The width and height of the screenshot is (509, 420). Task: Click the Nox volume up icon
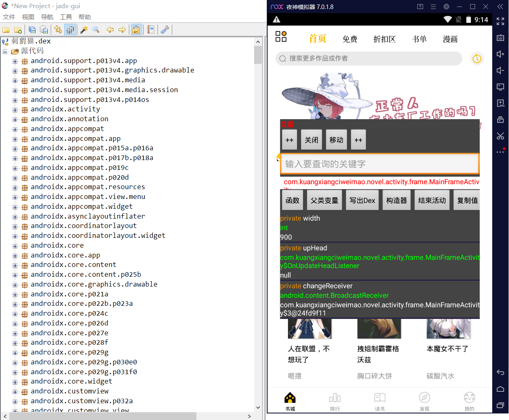point(500,54)
